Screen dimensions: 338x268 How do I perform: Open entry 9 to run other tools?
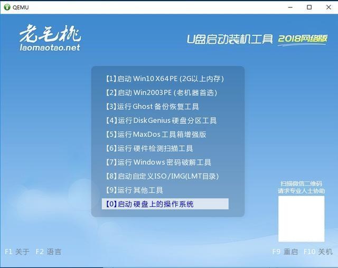[134, 190]
